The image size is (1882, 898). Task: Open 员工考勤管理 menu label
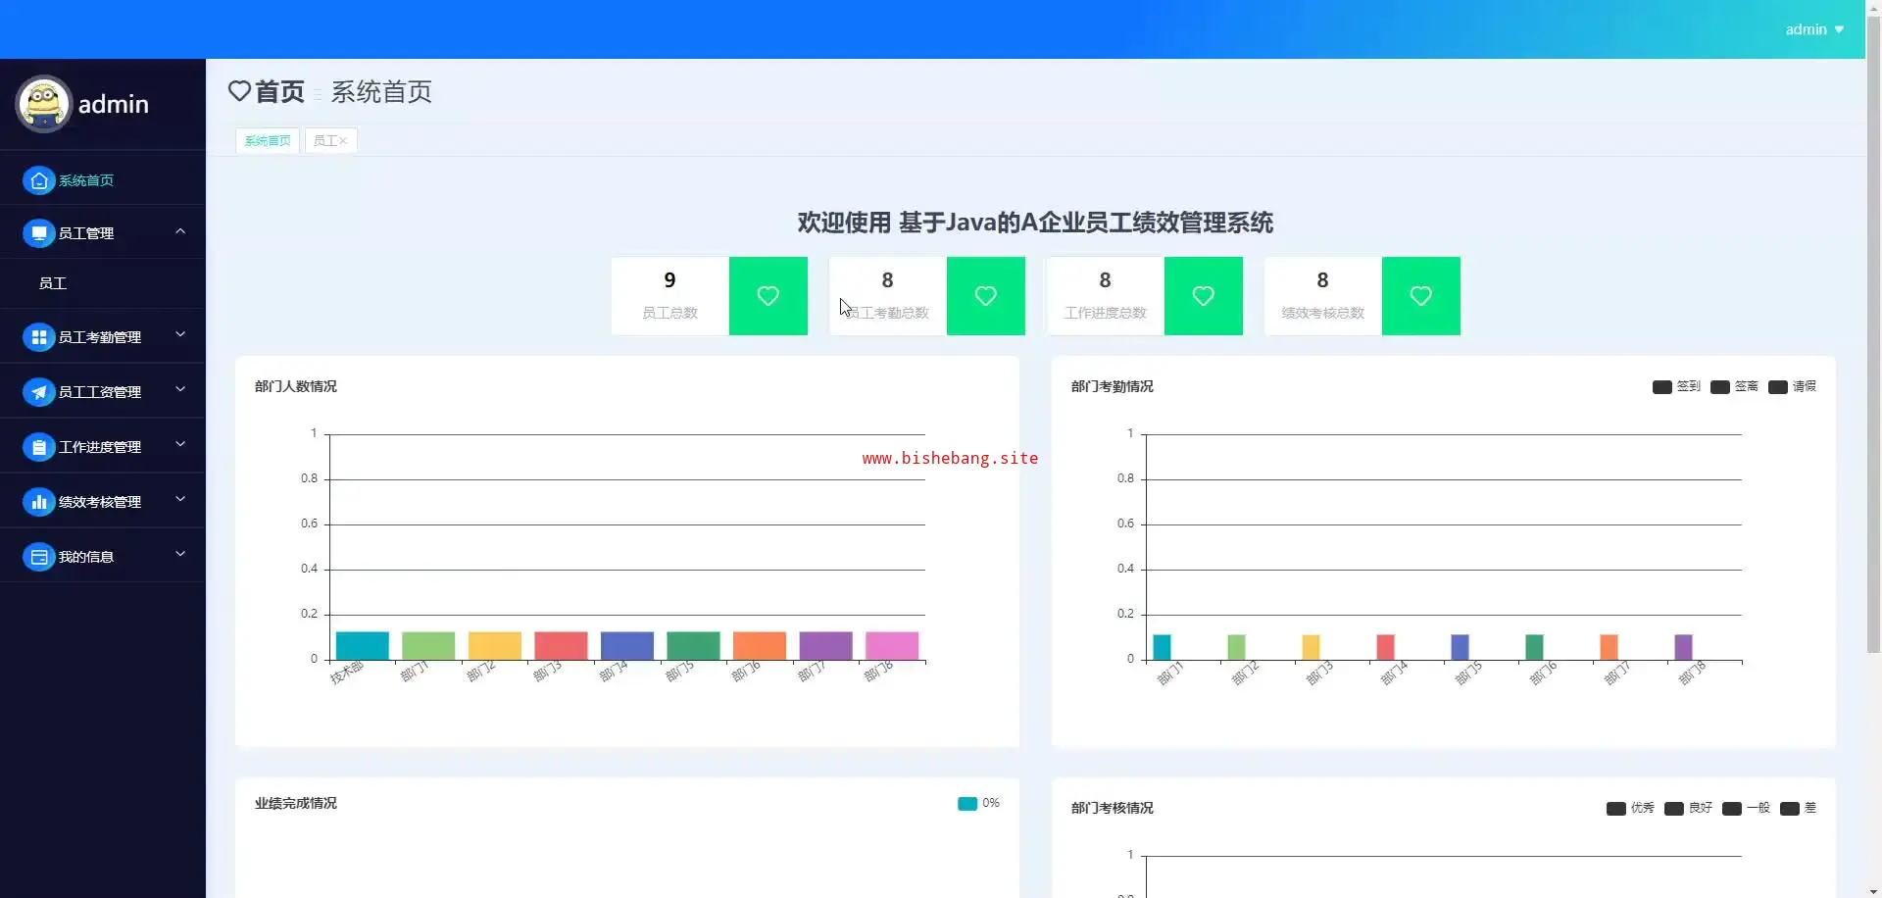pyautogui.click(x=100, y=337)
